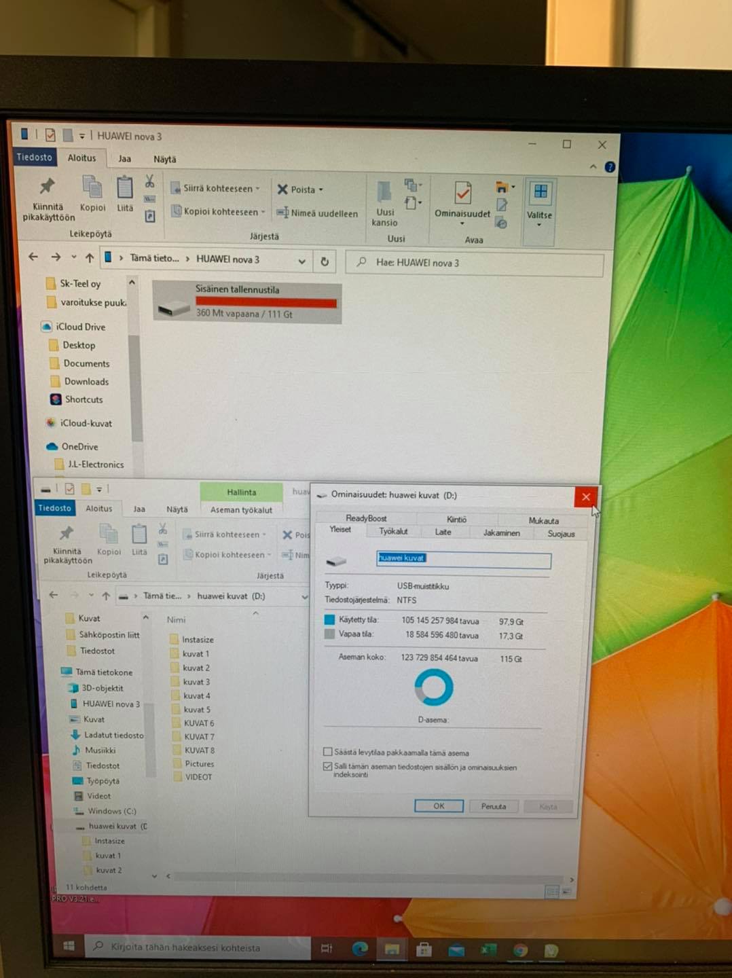Expand Siirrä kohteeseen dropdown in top ribbon

pyautogui.click(x=258, y=189)
